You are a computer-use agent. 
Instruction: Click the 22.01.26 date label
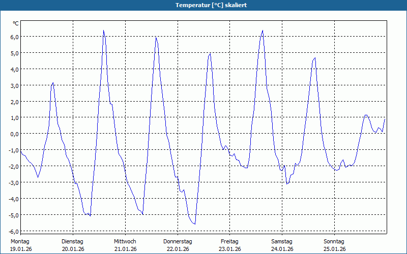coord(178,249)
